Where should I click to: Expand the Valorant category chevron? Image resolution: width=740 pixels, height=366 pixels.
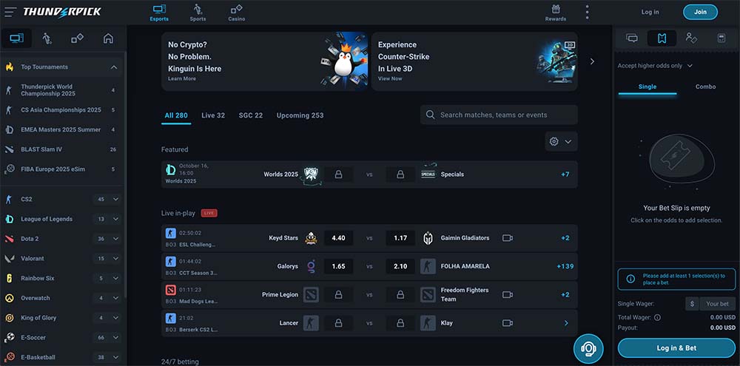[x=115, y=259]
